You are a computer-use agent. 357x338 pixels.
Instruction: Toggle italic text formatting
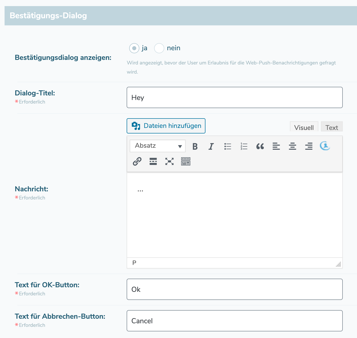click(211, 146)
